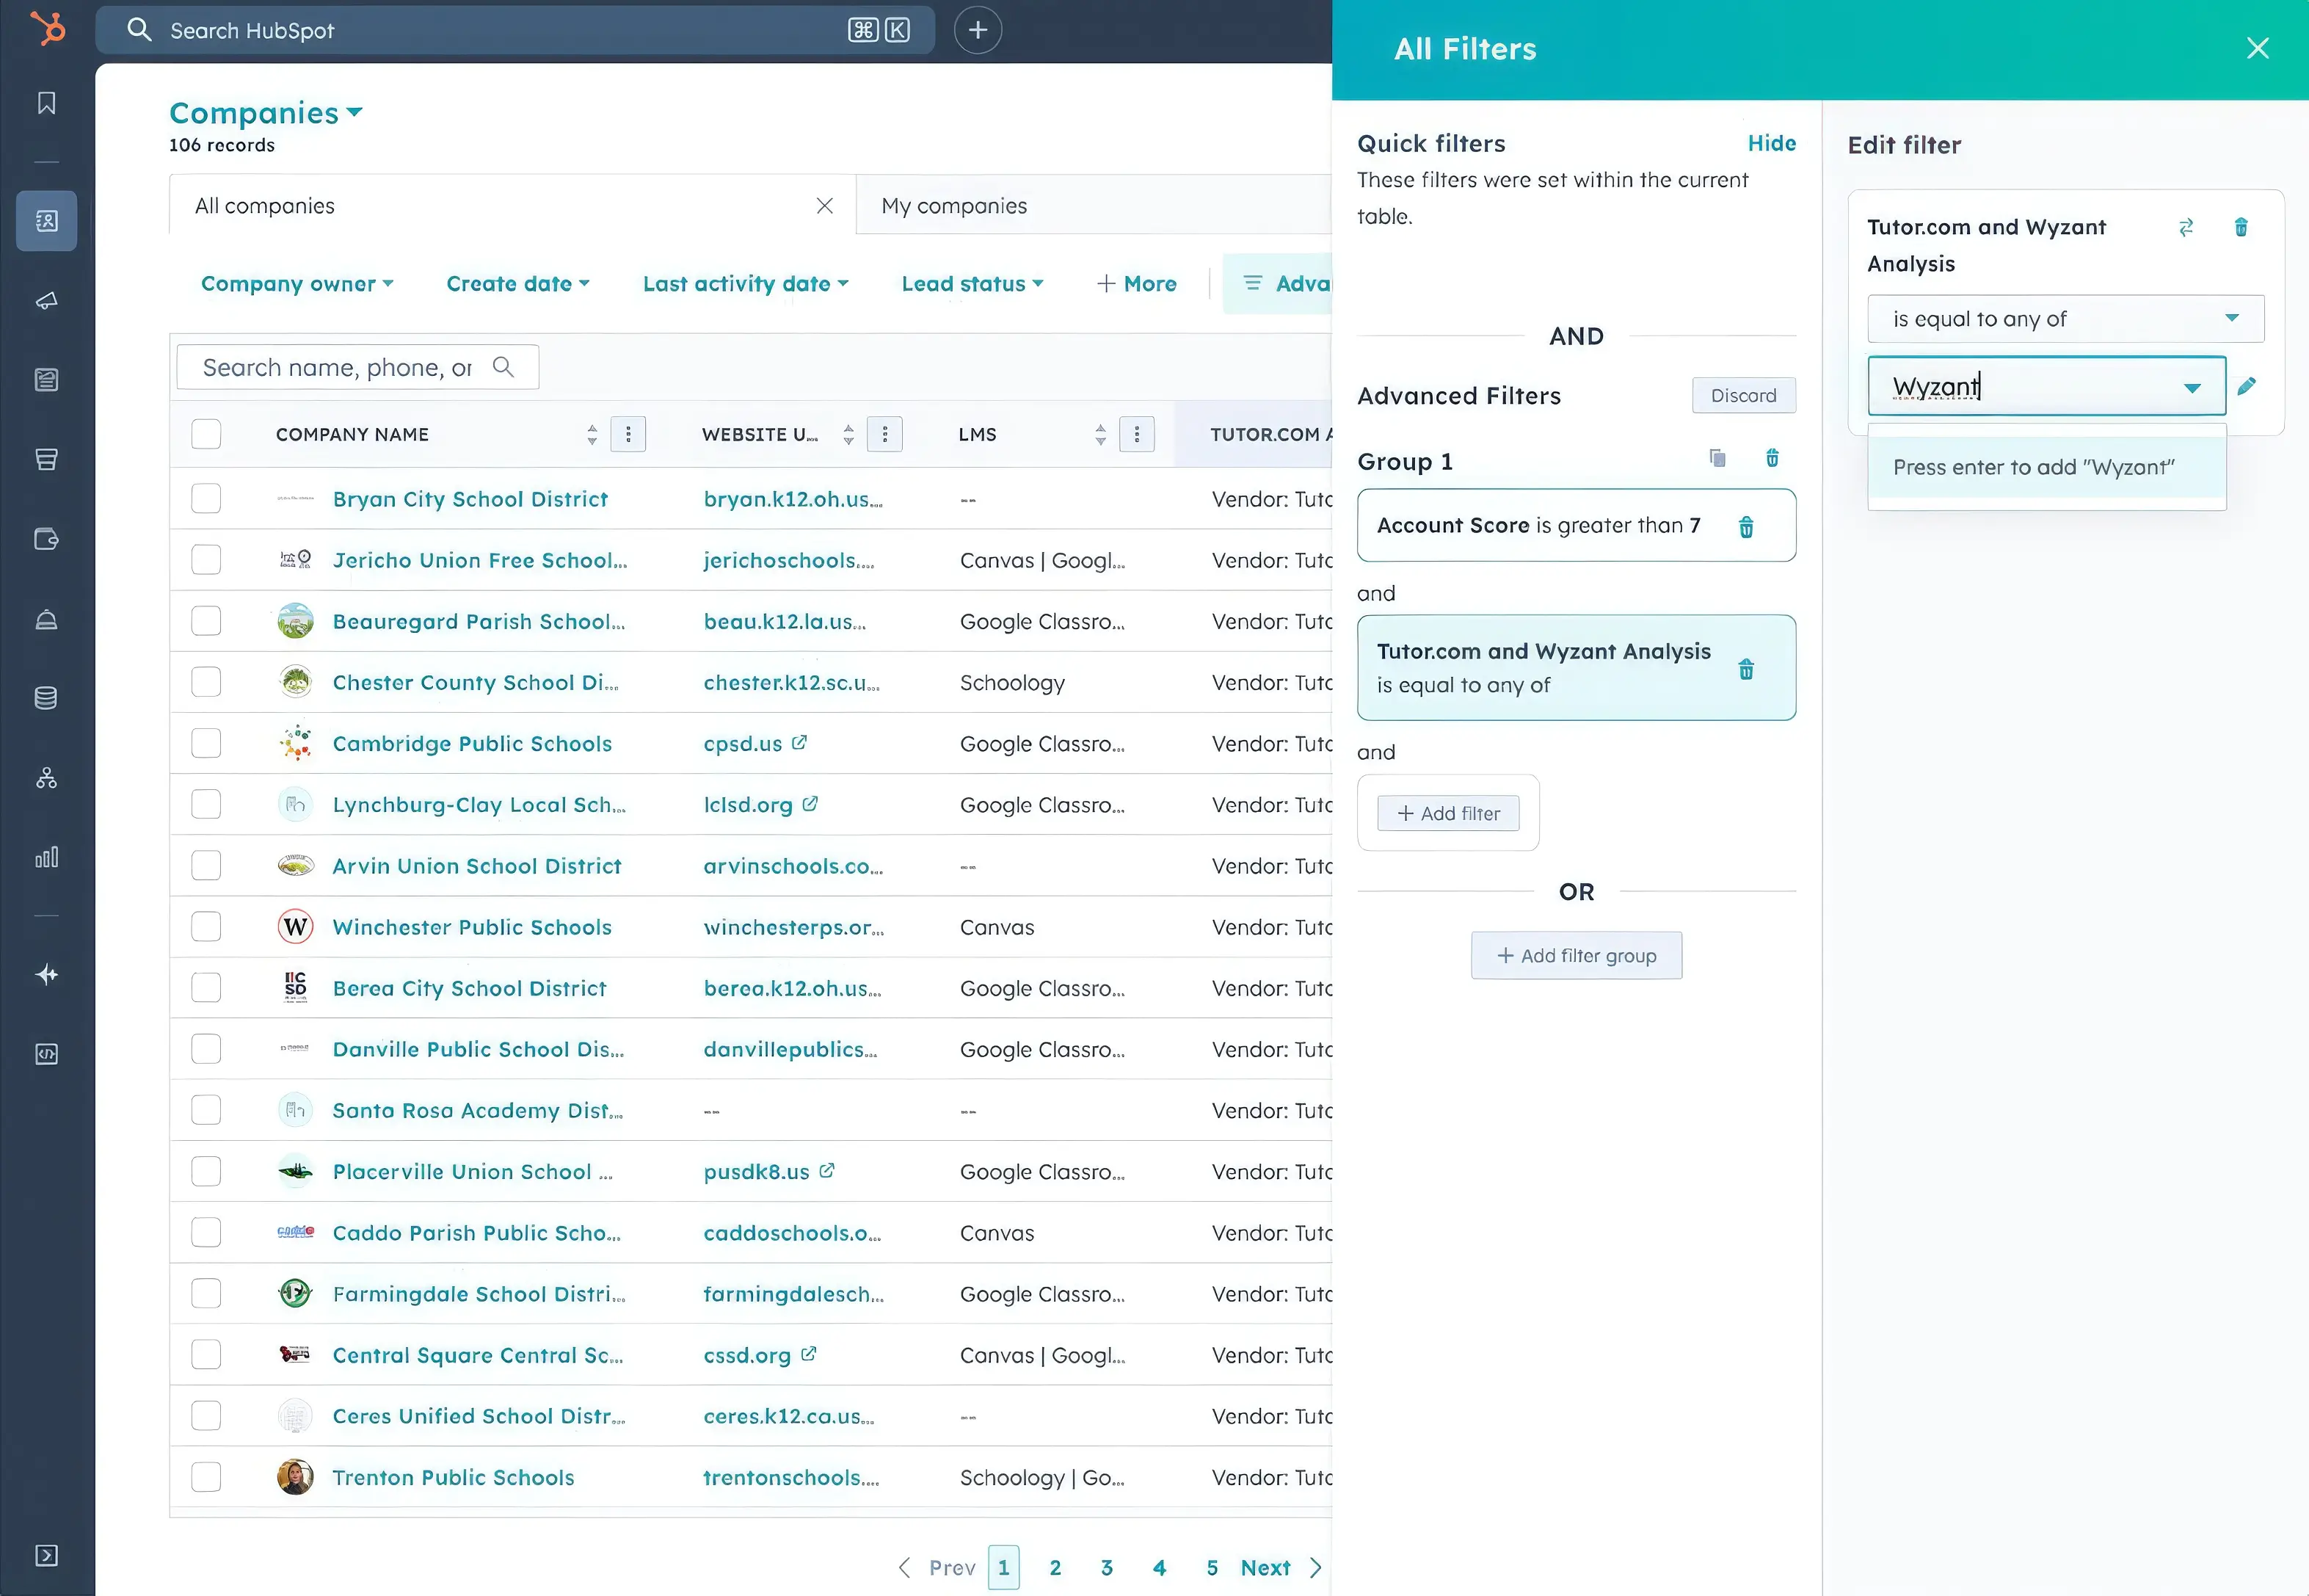Select the 'Press enter to add Wyzant' option
The height and width of the screenshot is (1596, 2309).
2033,467
